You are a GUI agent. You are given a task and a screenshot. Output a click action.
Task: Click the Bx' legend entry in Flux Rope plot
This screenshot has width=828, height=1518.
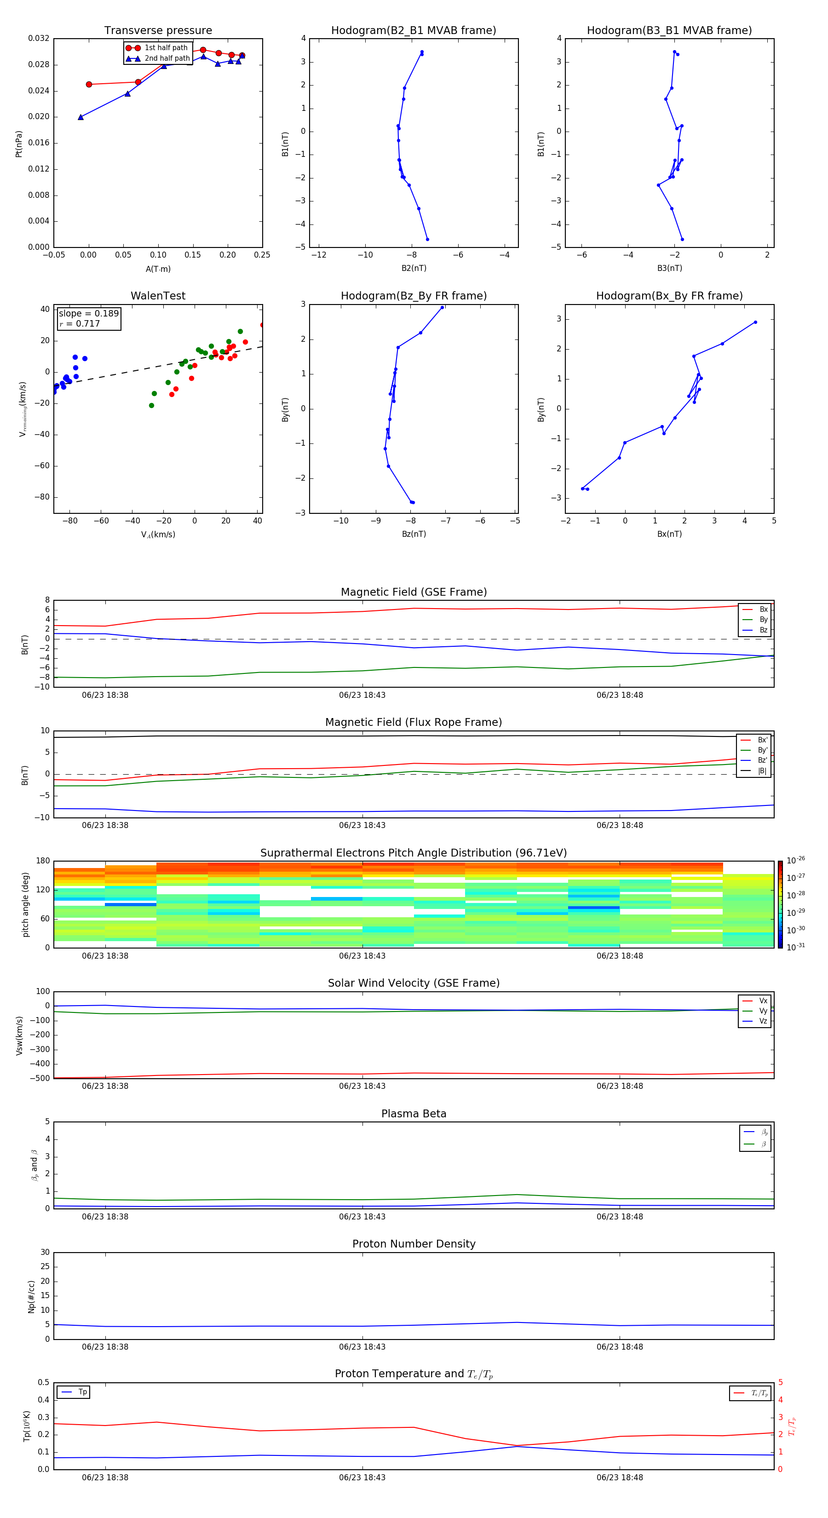754,740
